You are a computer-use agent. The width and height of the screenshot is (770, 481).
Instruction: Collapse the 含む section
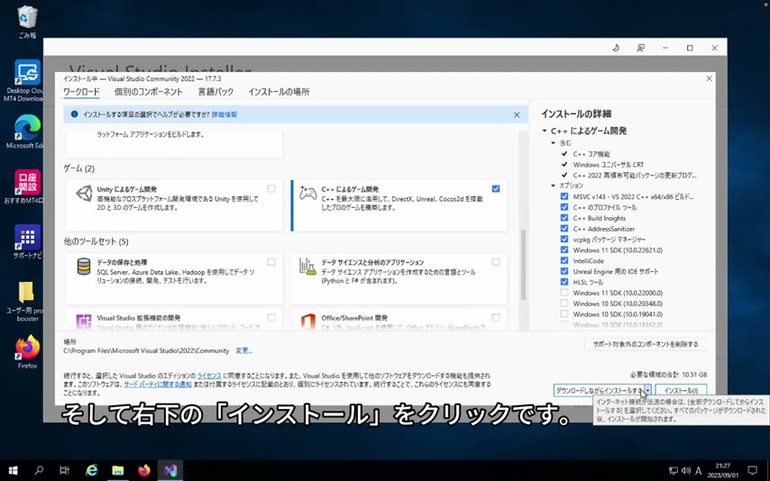tap(554, 143)
